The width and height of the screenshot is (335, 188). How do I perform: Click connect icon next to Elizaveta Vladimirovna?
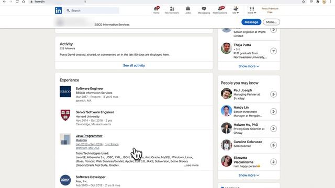(x=273, y=162)
